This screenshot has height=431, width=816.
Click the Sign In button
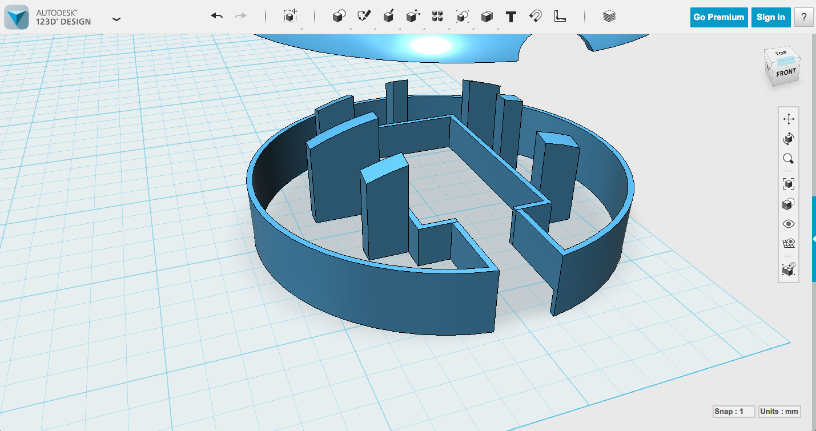pos(770,17)
